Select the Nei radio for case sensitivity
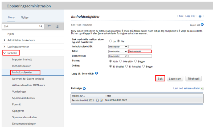Viewport: 213px width, 130px height. (x=118, y=41)
